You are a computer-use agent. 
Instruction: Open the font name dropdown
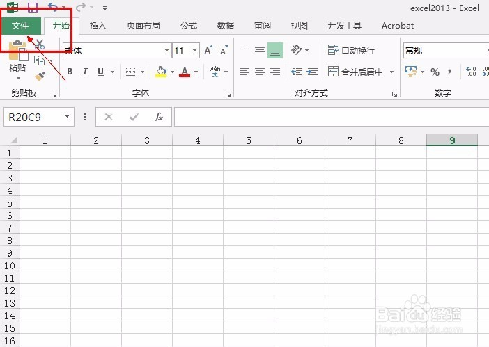point(167,51)
